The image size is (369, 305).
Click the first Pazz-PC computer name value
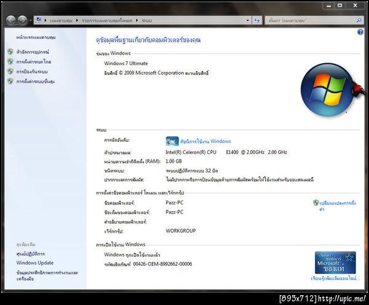tap(175, 203)
